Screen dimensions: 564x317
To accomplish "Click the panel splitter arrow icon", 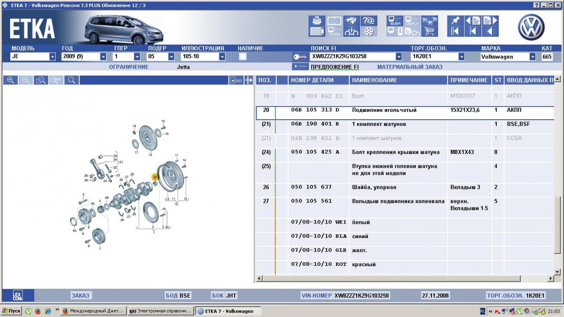I will [249, 80].
